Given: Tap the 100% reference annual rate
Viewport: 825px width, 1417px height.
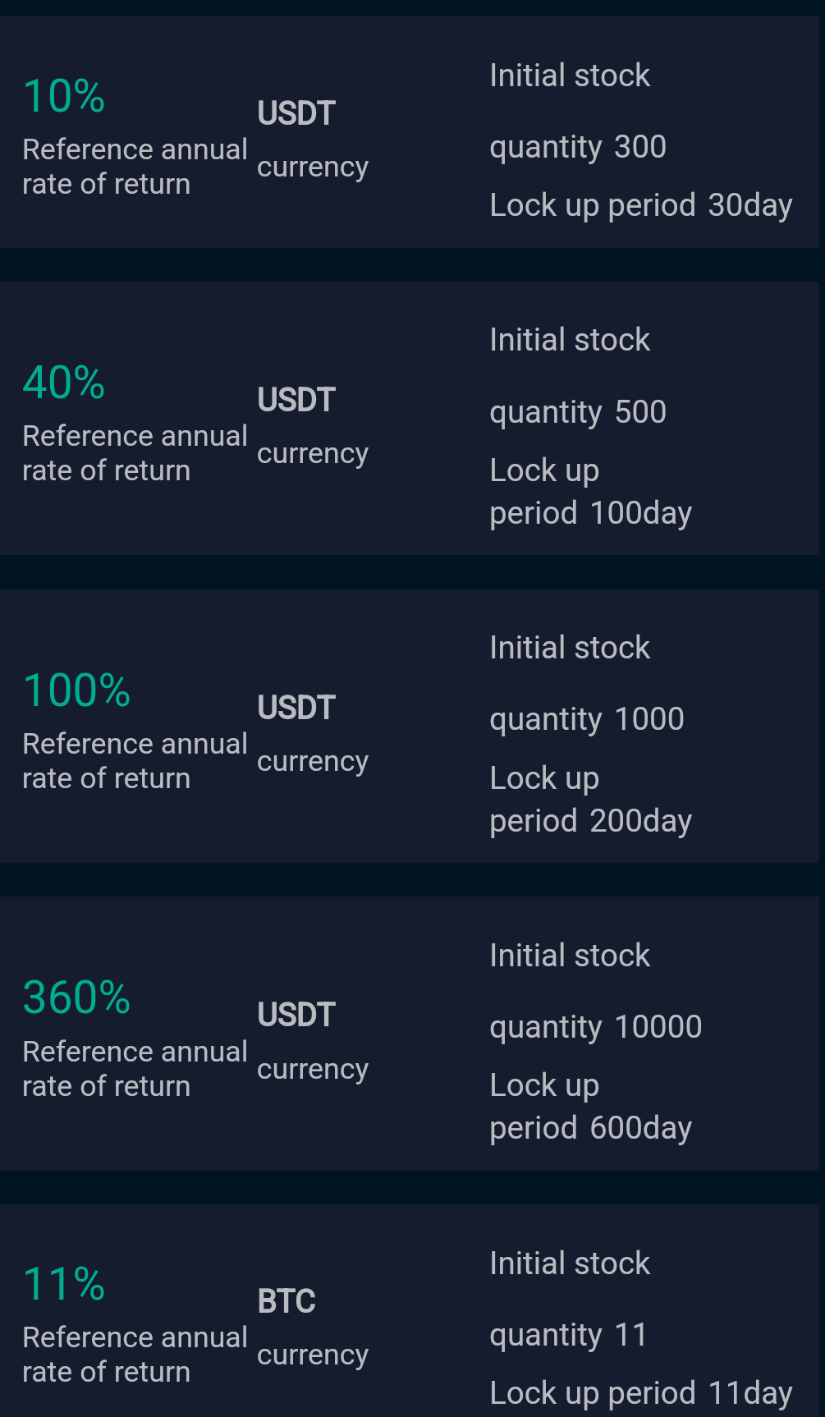Looking at the screenshot, I should point(76,690).
